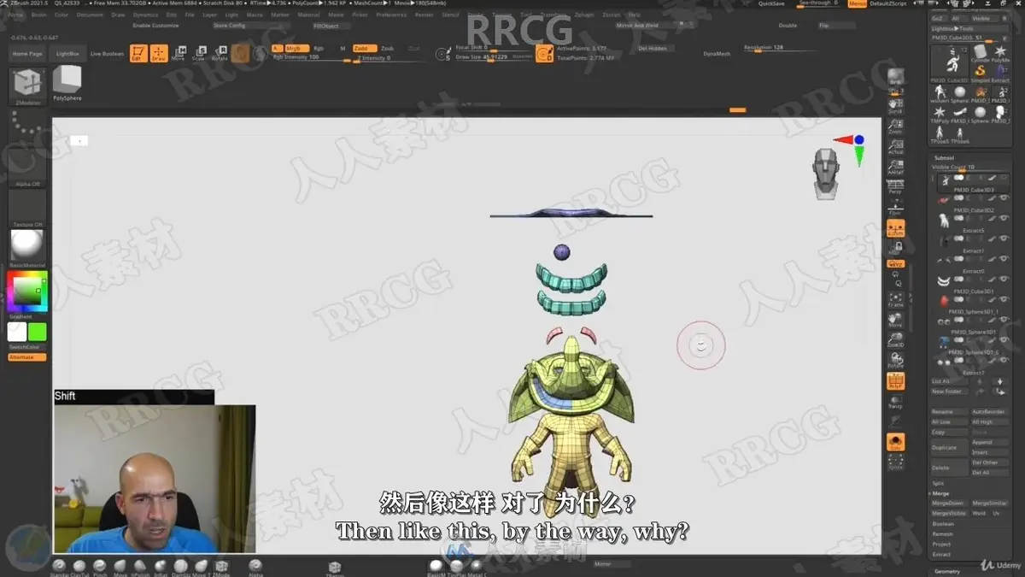Select the Rotate gizmo mode
Image resolution: width=1025 pixels, height=577 pixels.
pos(220,54)
